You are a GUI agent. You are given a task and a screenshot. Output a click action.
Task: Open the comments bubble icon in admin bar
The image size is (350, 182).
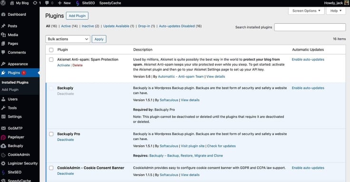[x=47, y=3]
